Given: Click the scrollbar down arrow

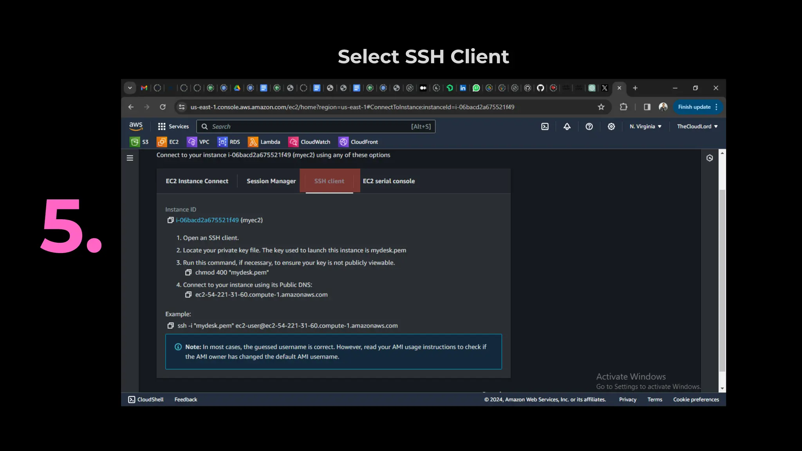Looking at the screenshot, I should 723,389.
